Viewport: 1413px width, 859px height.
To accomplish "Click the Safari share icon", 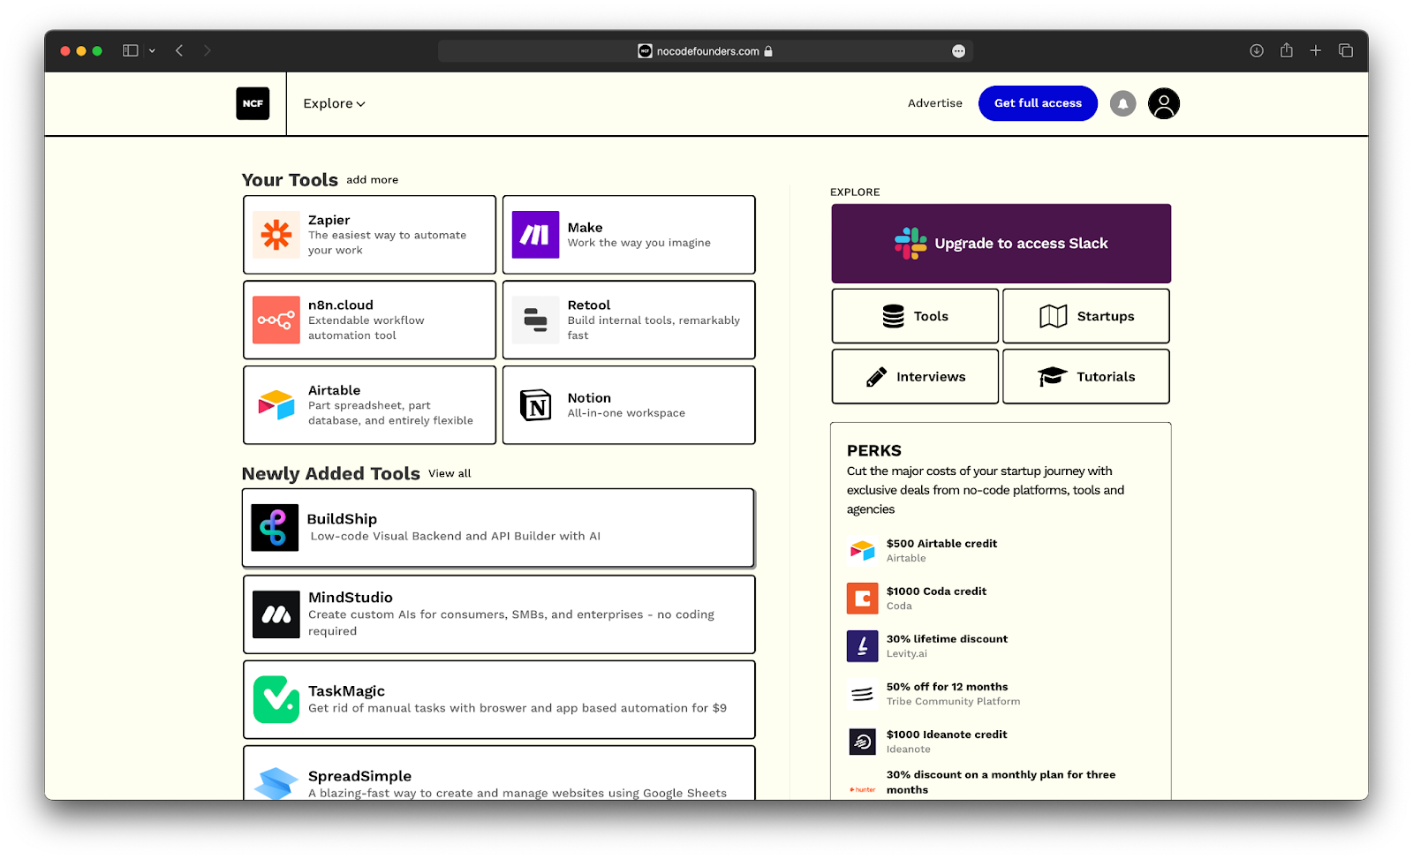I will (x=1287, y=50).
